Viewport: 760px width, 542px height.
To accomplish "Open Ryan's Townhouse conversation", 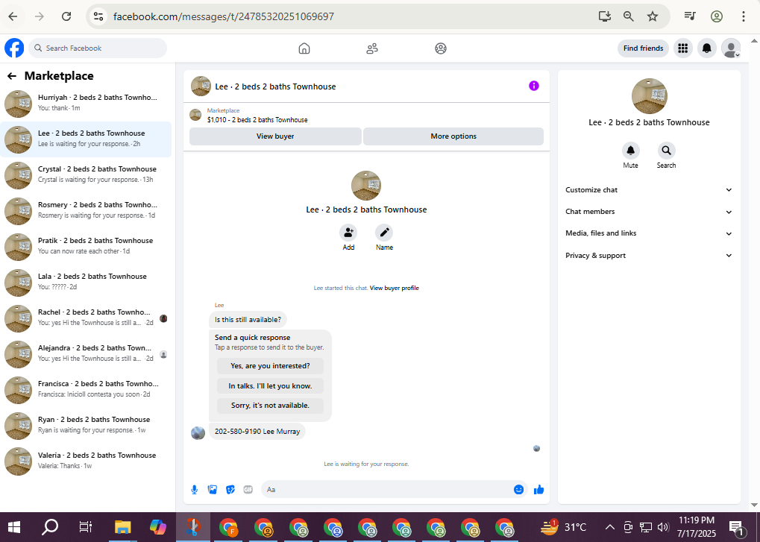I will coord(86,426).
